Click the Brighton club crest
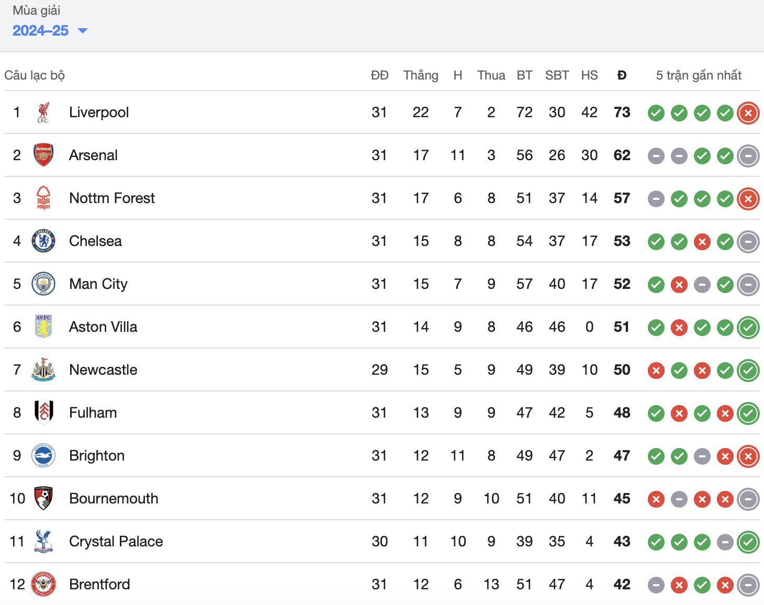The image size is (764, 605). point(43,456)
